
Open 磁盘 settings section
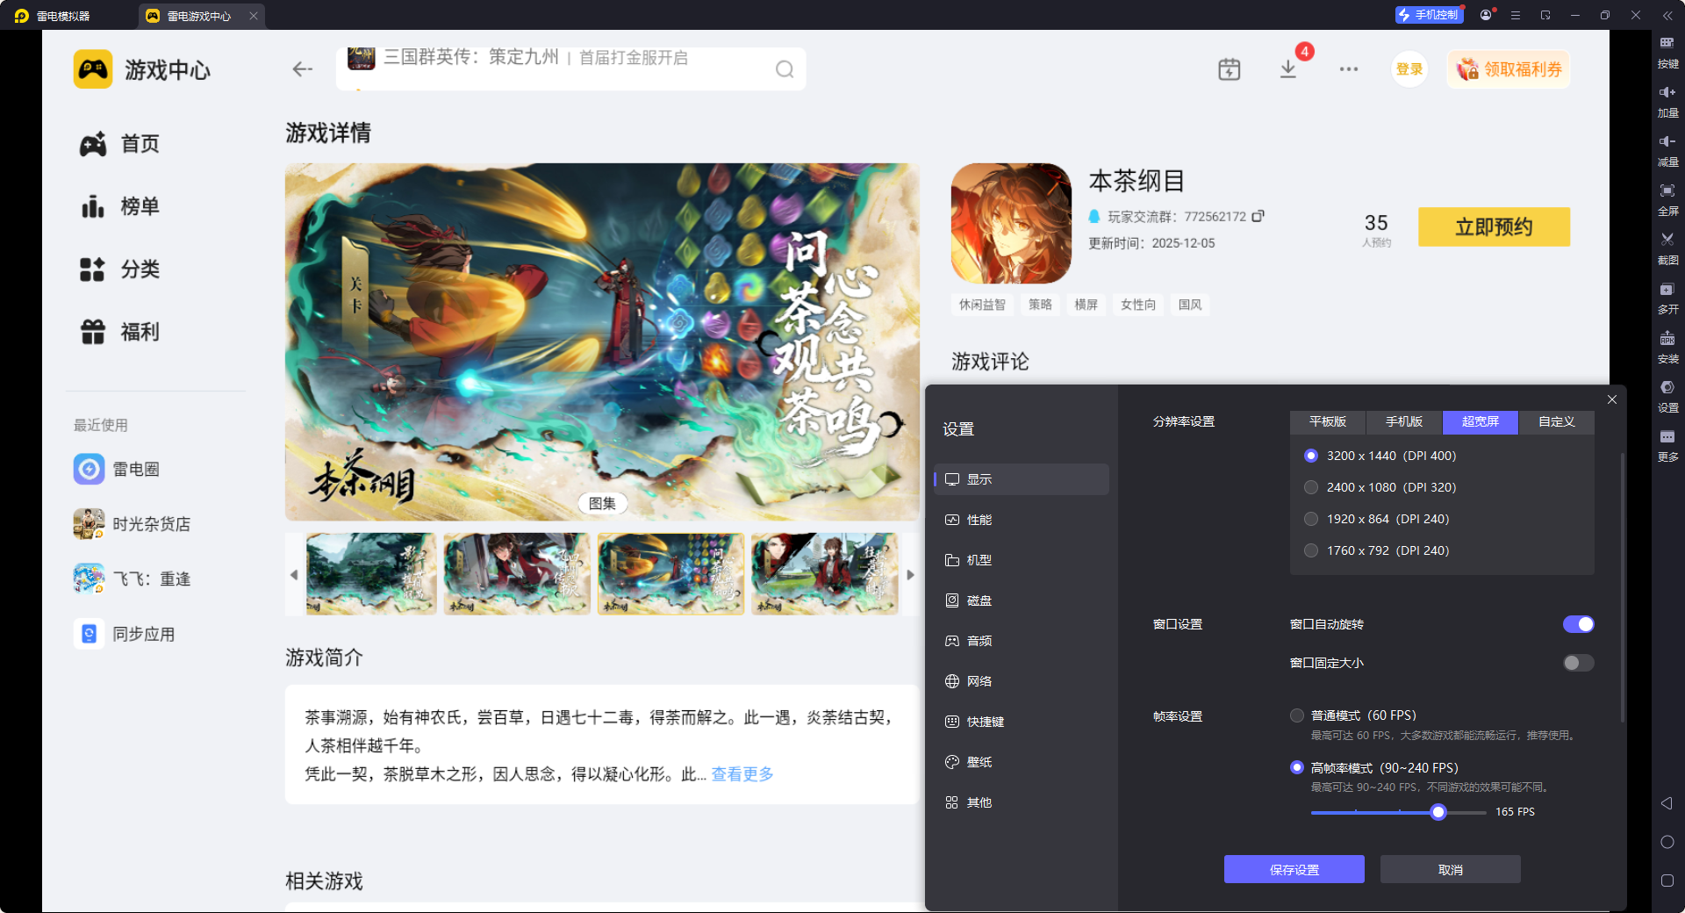point(1022,600)
